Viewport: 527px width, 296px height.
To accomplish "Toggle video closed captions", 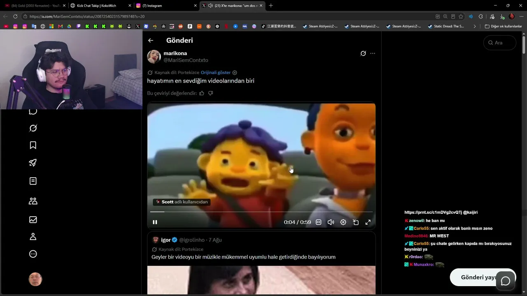I will pyautogui.click(x=318, y=222).
